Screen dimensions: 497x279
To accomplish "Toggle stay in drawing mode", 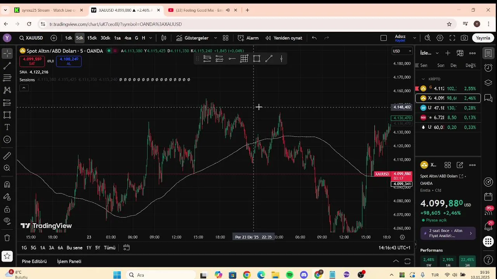I will point(7,197).
